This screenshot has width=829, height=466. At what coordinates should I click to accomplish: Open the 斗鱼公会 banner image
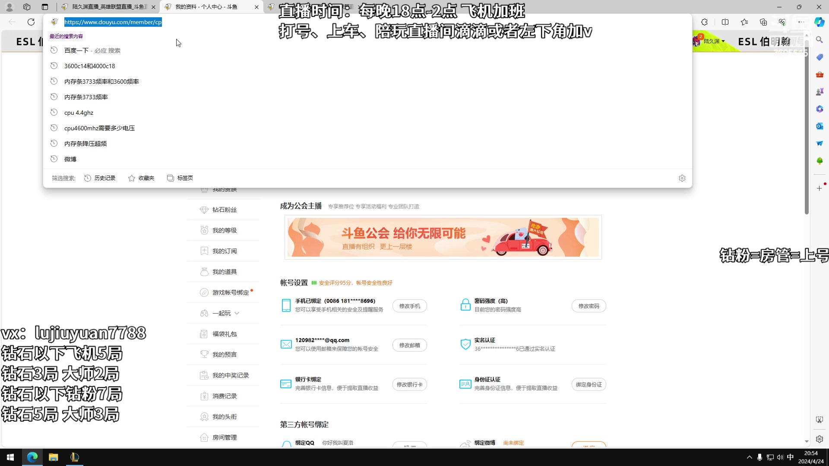[x=443, y=237]
